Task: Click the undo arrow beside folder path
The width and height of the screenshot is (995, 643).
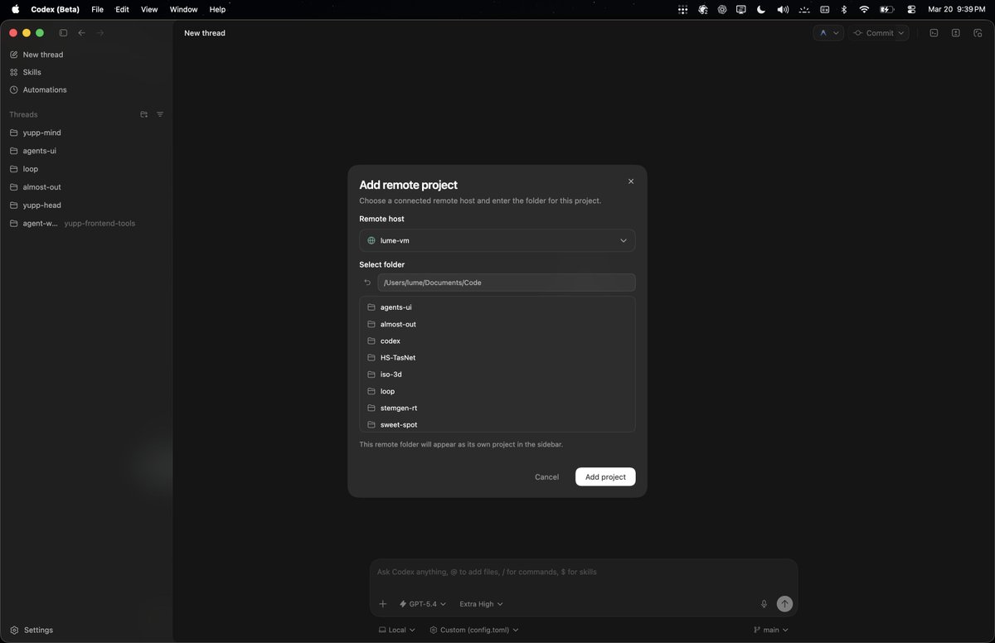Action: pos(367,283)
